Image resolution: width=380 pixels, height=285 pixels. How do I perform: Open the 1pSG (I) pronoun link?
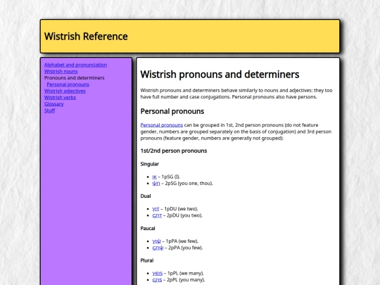click(x=154, y=177)
